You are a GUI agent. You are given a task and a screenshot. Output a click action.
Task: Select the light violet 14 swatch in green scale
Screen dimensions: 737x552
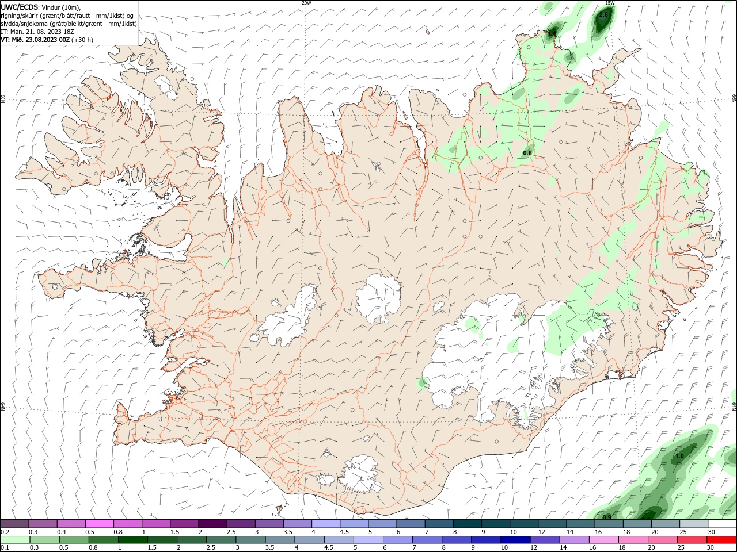(574, 539)
